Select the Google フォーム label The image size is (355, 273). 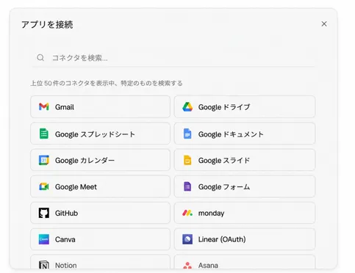224,187
